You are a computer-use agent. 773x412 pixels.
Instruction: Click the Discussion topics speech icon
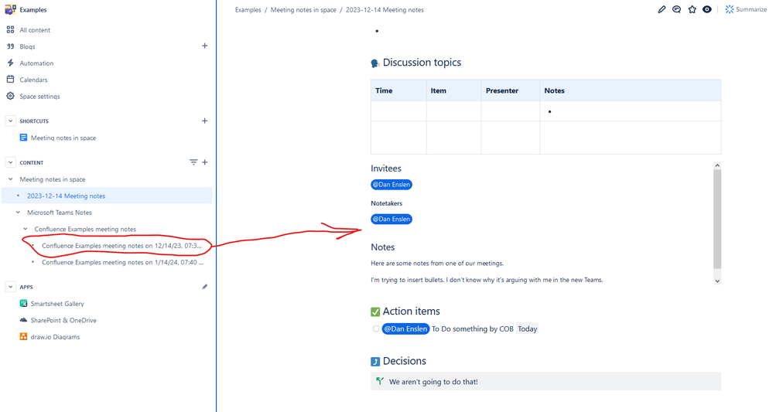(x=375, y=63)
